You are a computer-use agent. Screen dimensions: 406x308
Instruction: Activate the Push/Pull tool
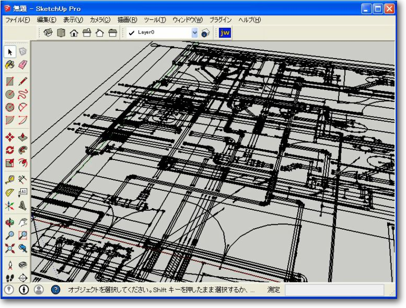[23, 137]
